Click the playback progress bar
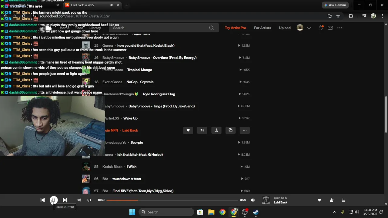Screen dimensions: 388x218 click(x=172, y=200)
